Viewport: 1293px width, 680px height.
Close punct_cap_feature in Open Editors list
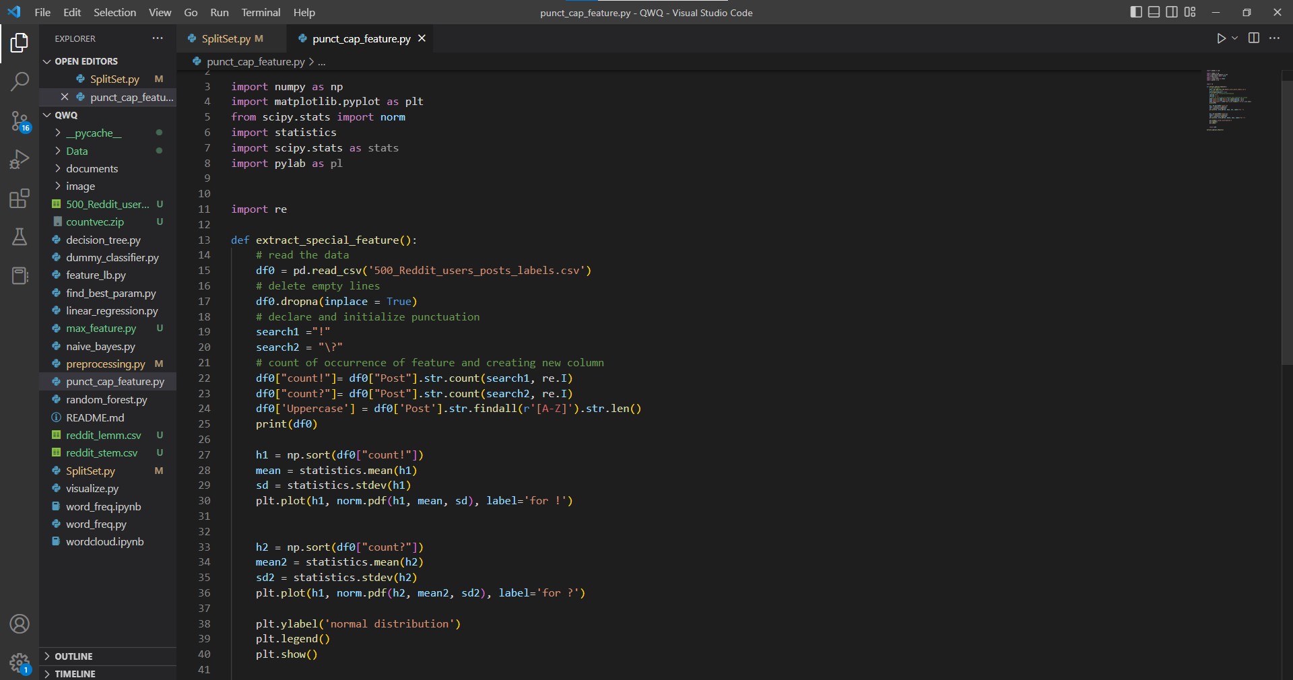[65, 97]
